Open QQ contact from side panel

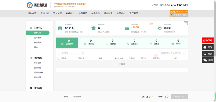coord(208,47)
